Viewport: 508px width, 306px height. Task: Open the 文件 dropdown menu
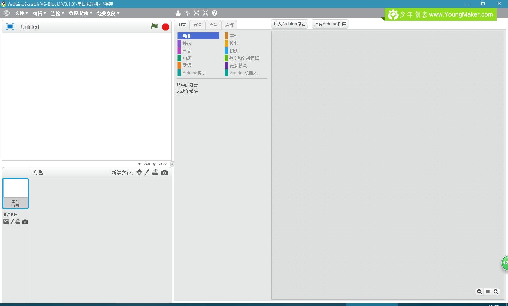coord(22,13)
